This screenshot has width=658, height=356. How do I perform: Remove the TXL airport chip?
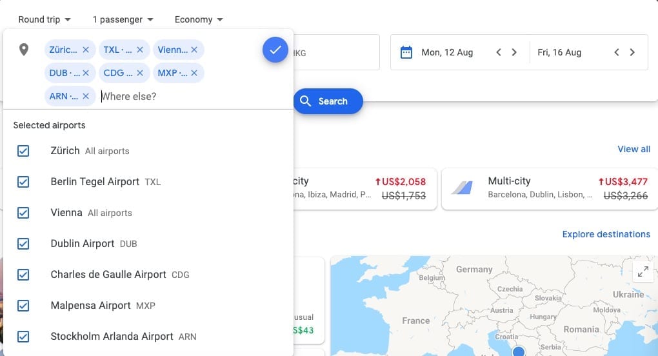coord(140,50)
